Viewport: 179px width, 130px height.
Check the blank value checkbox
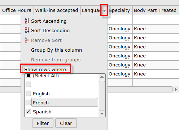click(x=28, y=84)
